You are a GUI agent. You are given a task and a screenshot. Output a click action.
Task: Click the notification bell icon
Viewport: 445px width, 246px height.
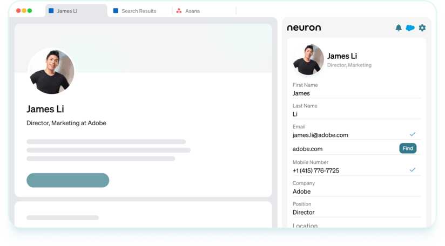[399, 28]
